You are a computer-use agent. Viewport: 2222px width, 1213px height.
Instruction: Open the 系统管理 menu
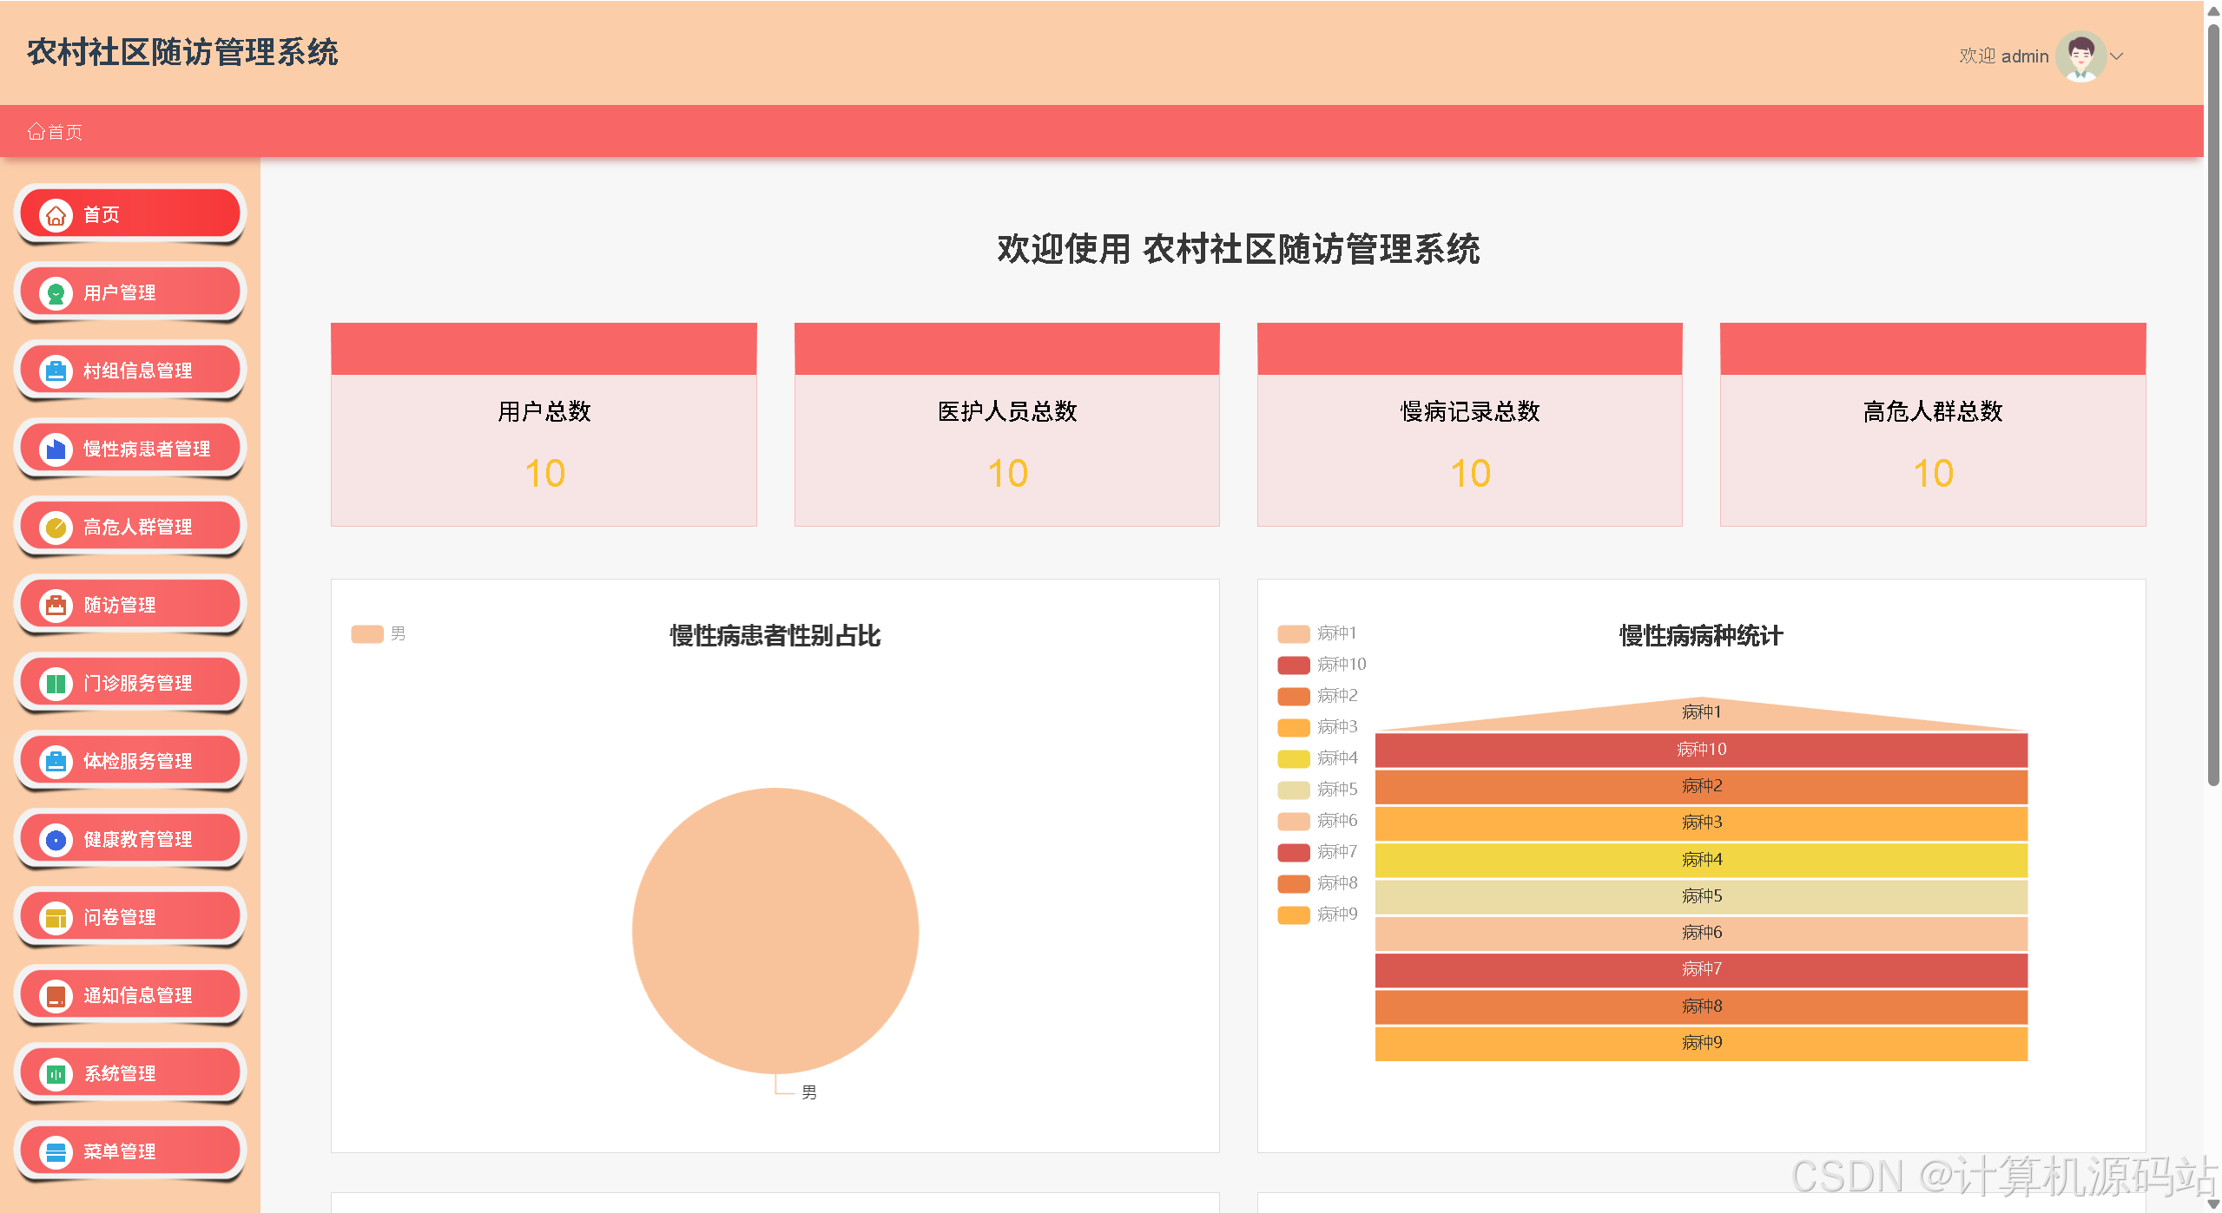click(x=130, y=1074)
